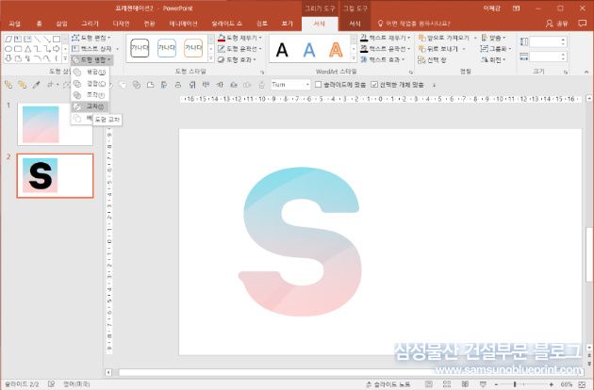Open 회전 (Rotate) options

click(493, 60)
